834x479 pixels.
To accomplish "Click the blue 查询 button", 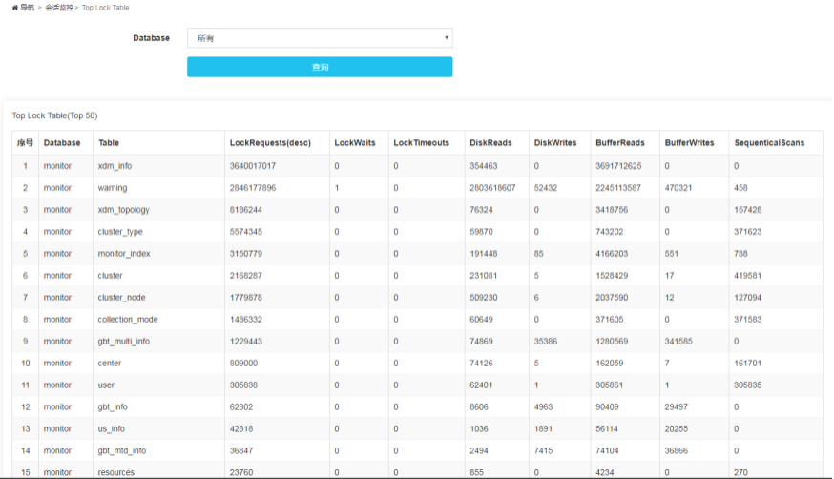I will tap(320, 67).
